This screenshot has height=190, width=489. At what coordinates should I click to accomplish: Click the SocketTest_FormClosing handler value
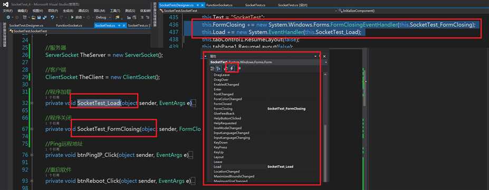point(286,109)
